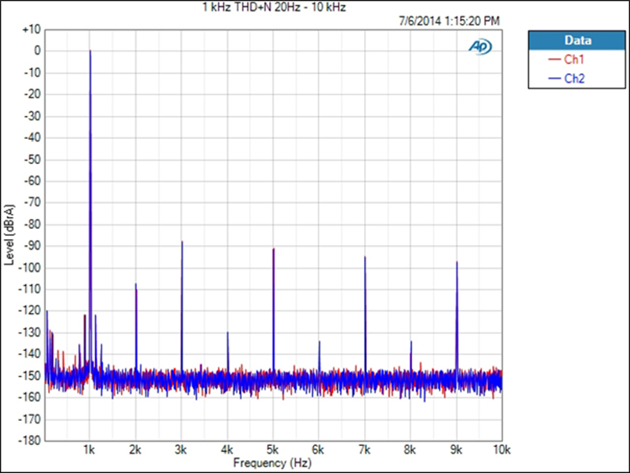Viewport: 630px width, 473px height.
Task: Select the Ch1 legend entry
Action: [x=574, y=60]
